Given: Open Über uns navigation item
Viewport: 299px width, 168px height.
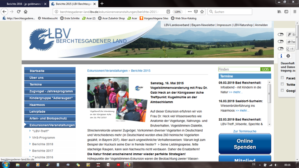Looking at the screenshot, I should 50,78.
